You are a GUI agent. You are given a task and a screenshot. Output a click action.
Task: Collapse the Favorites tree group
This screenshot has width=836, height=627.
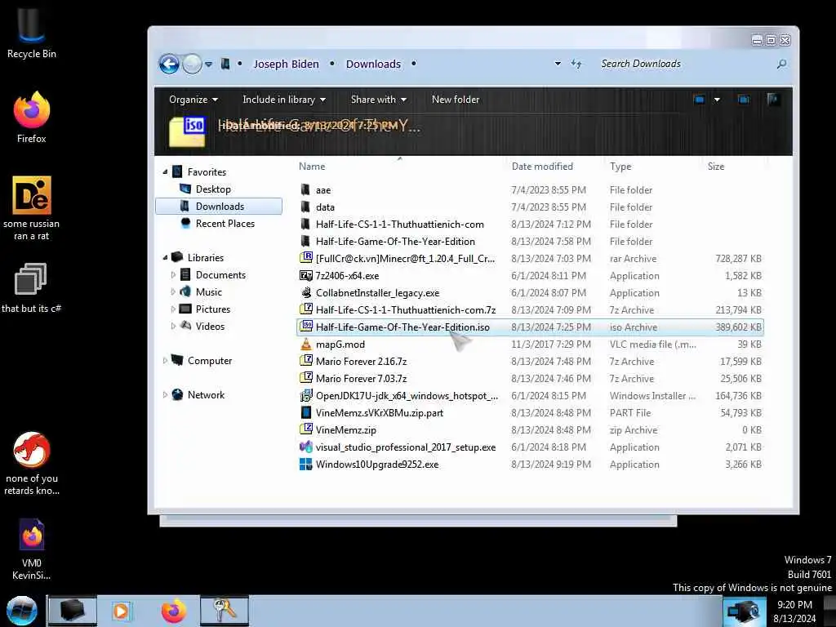[x=165, y=172]
